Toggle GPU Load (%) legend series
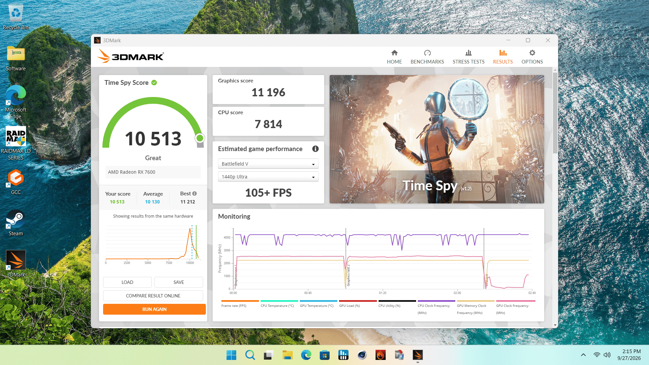The width and height of the screenshot is (649, 365). pyautogui.click(x=358, y=303)
